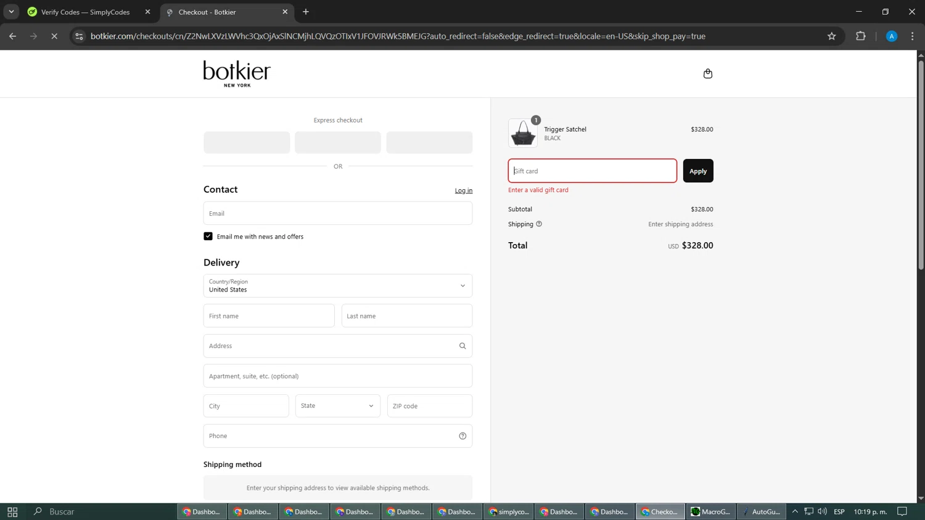Focus the City field

(x=246, y=406)
